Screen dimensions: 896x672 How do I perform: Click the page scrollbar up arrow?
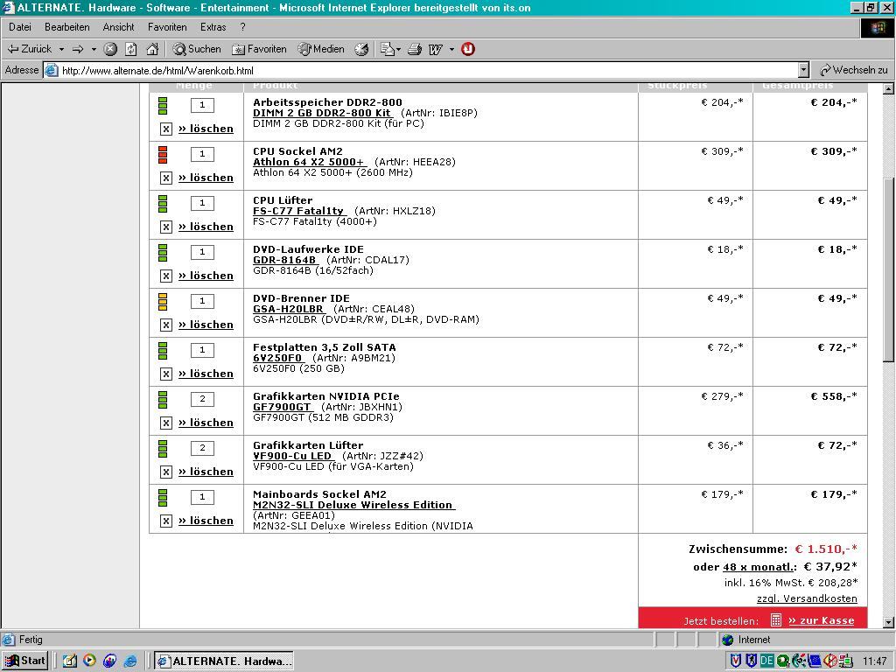[x=889, y=89]
